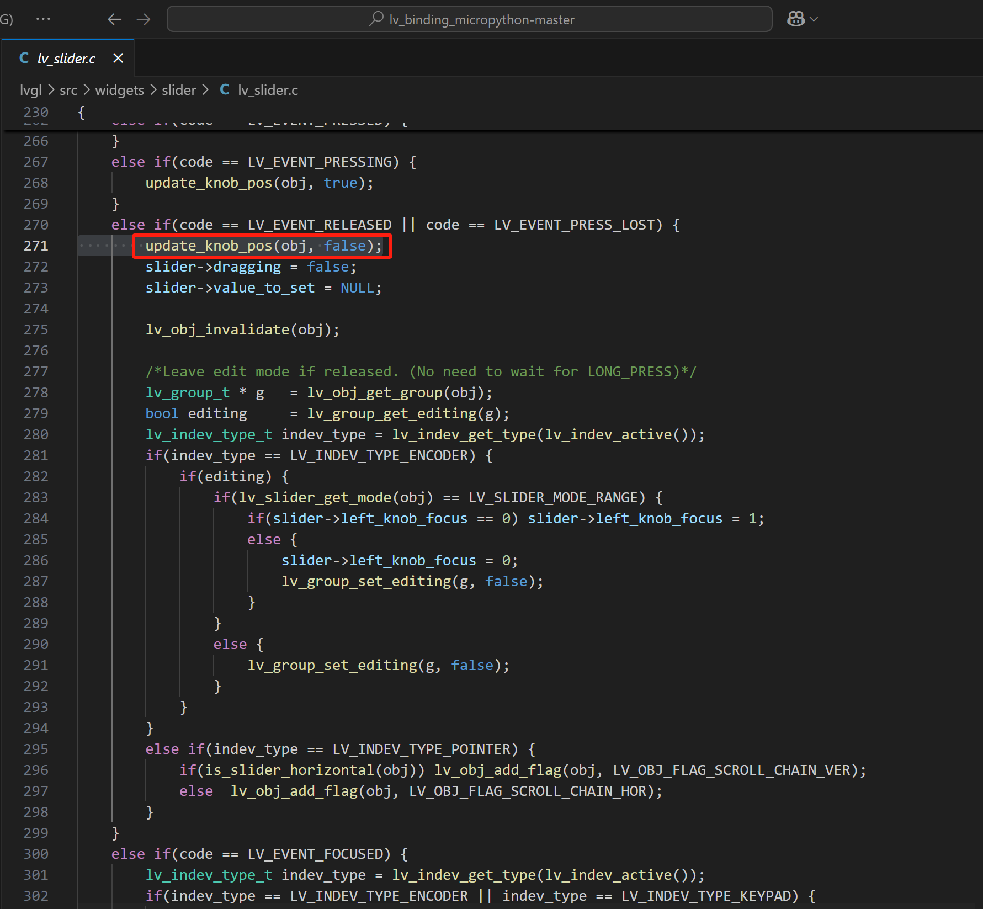Click the line number 271 in the gutter
The width and height of the screenshot is (983, 909).
coord(36,246)
